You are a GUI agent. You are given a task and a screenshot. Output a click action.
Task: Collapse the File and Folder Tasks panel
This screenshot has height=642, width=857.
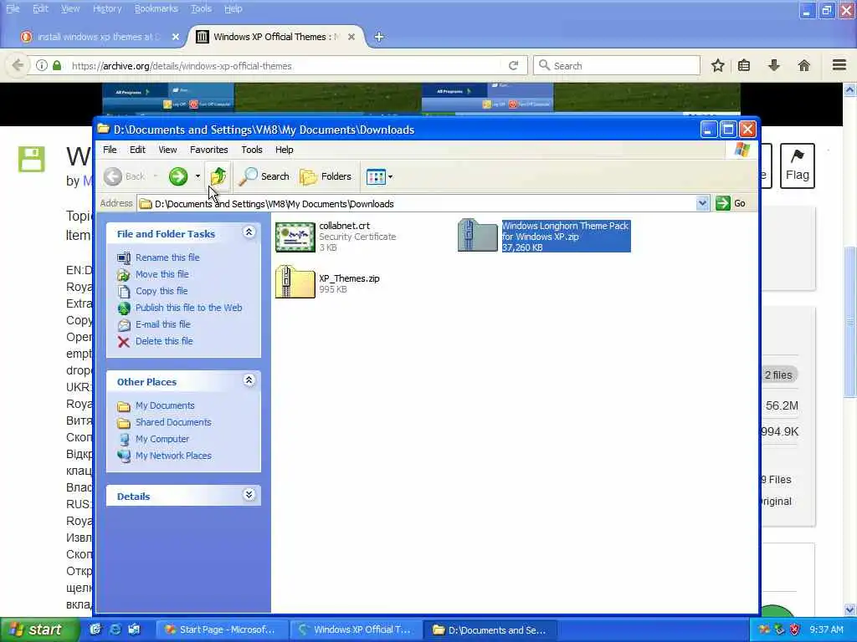pos(249,232)
